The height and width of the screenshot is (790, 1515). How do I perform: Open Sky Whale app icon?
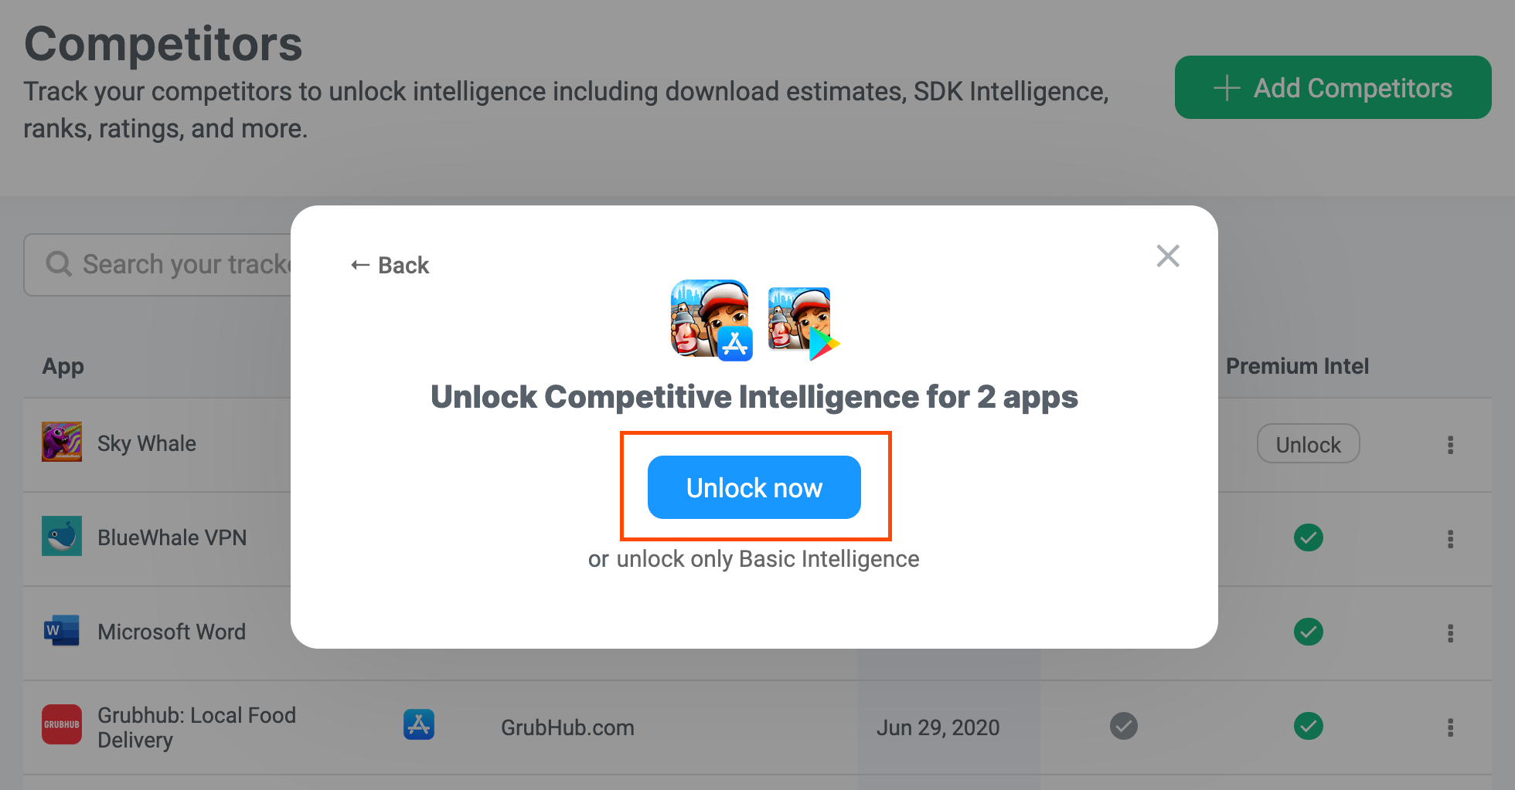[x=62, y=442]
